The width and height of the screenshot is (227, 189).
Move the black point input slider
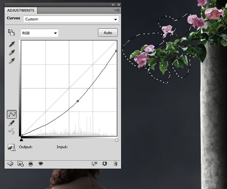21,140
